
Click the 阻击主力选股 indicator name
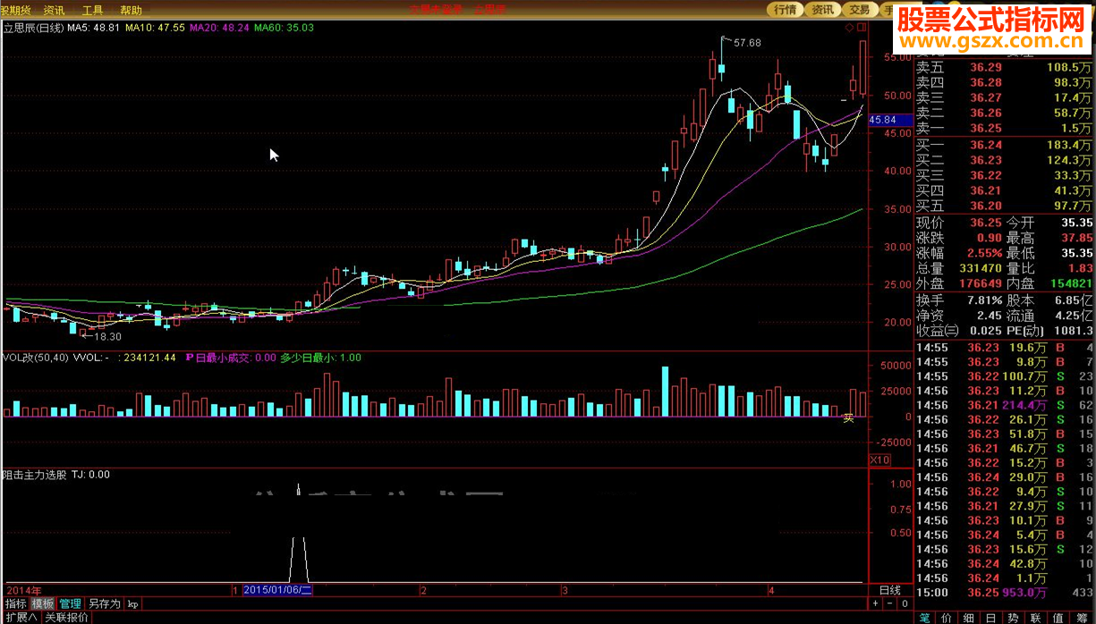tap(34, 475)
